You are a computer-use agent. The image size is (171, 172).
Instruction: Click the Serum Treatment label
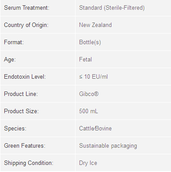tap(27, 8)
